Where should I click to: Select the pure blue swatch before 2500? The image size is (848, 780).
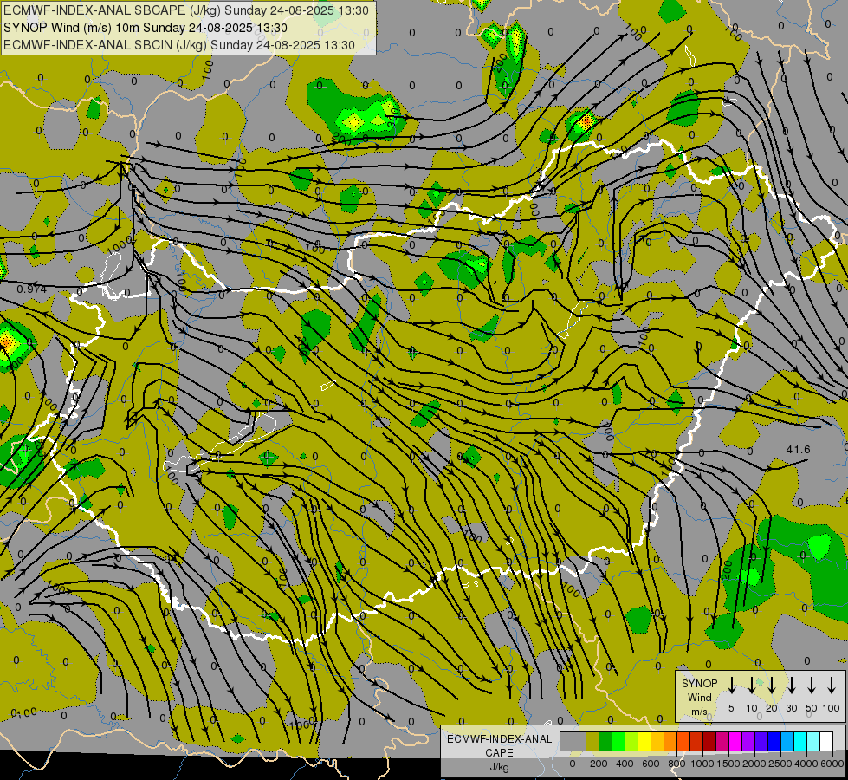pyautogui.click(x=774, y=741)
